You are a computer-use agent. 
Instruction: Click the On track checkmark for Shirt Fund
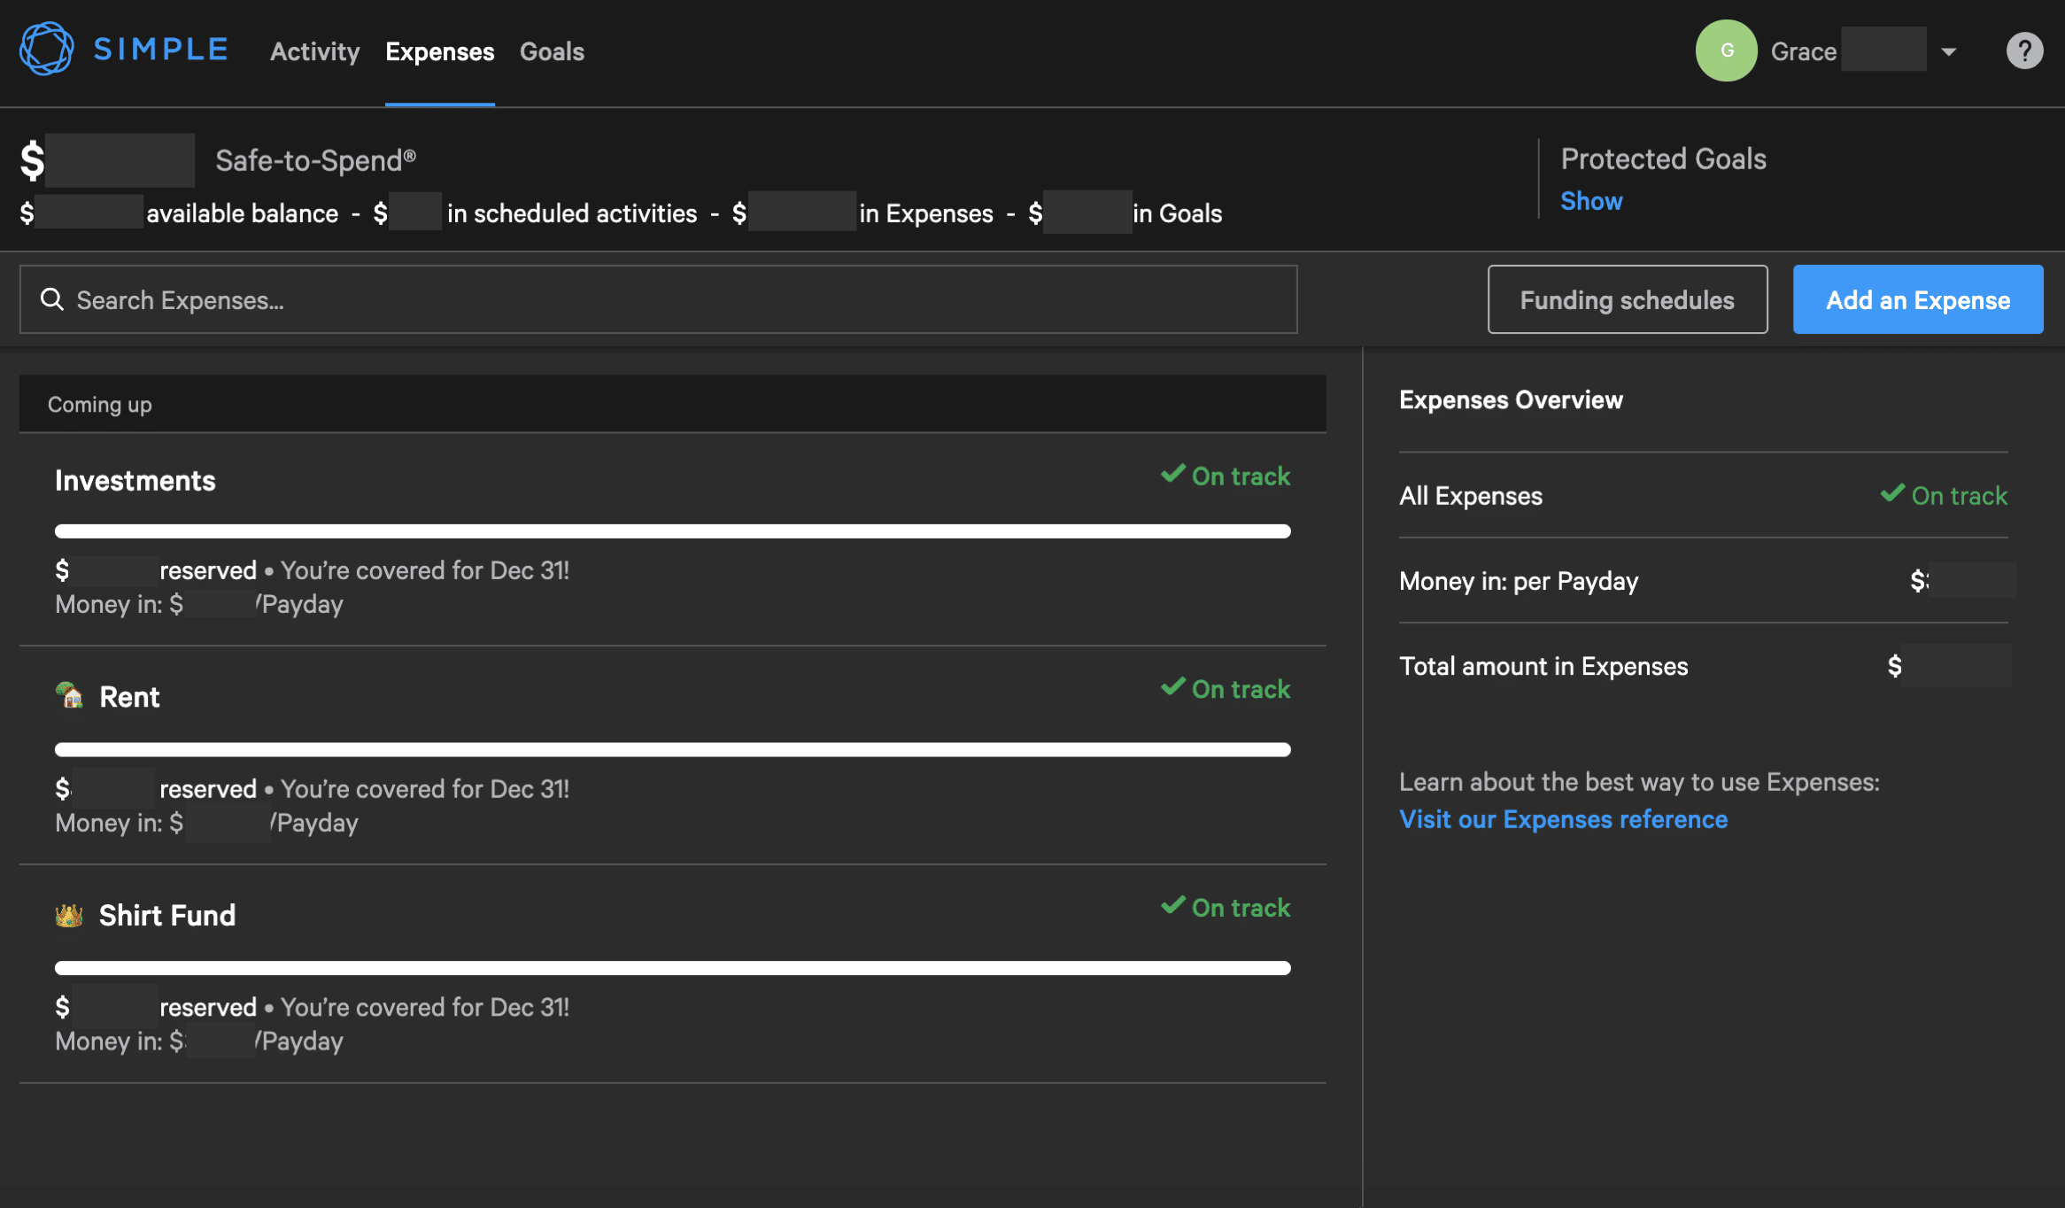coord(1174,906)
